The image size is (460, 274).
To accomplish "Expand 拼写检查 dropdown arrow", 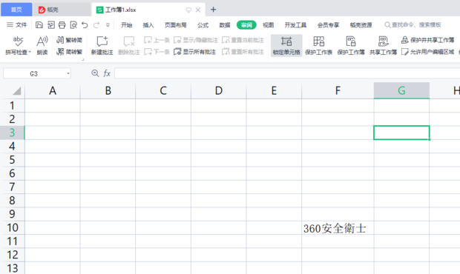I will [x=30, y=52].
